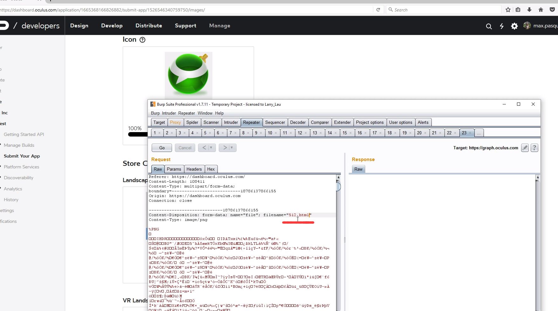Open settings gear in Oculus header
This screenshot has height=311, width=558.
pyautogui.click(x=514, y=26)
